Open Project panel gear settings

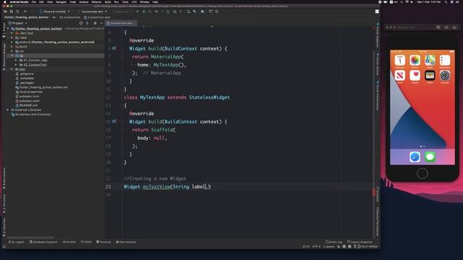95,23
